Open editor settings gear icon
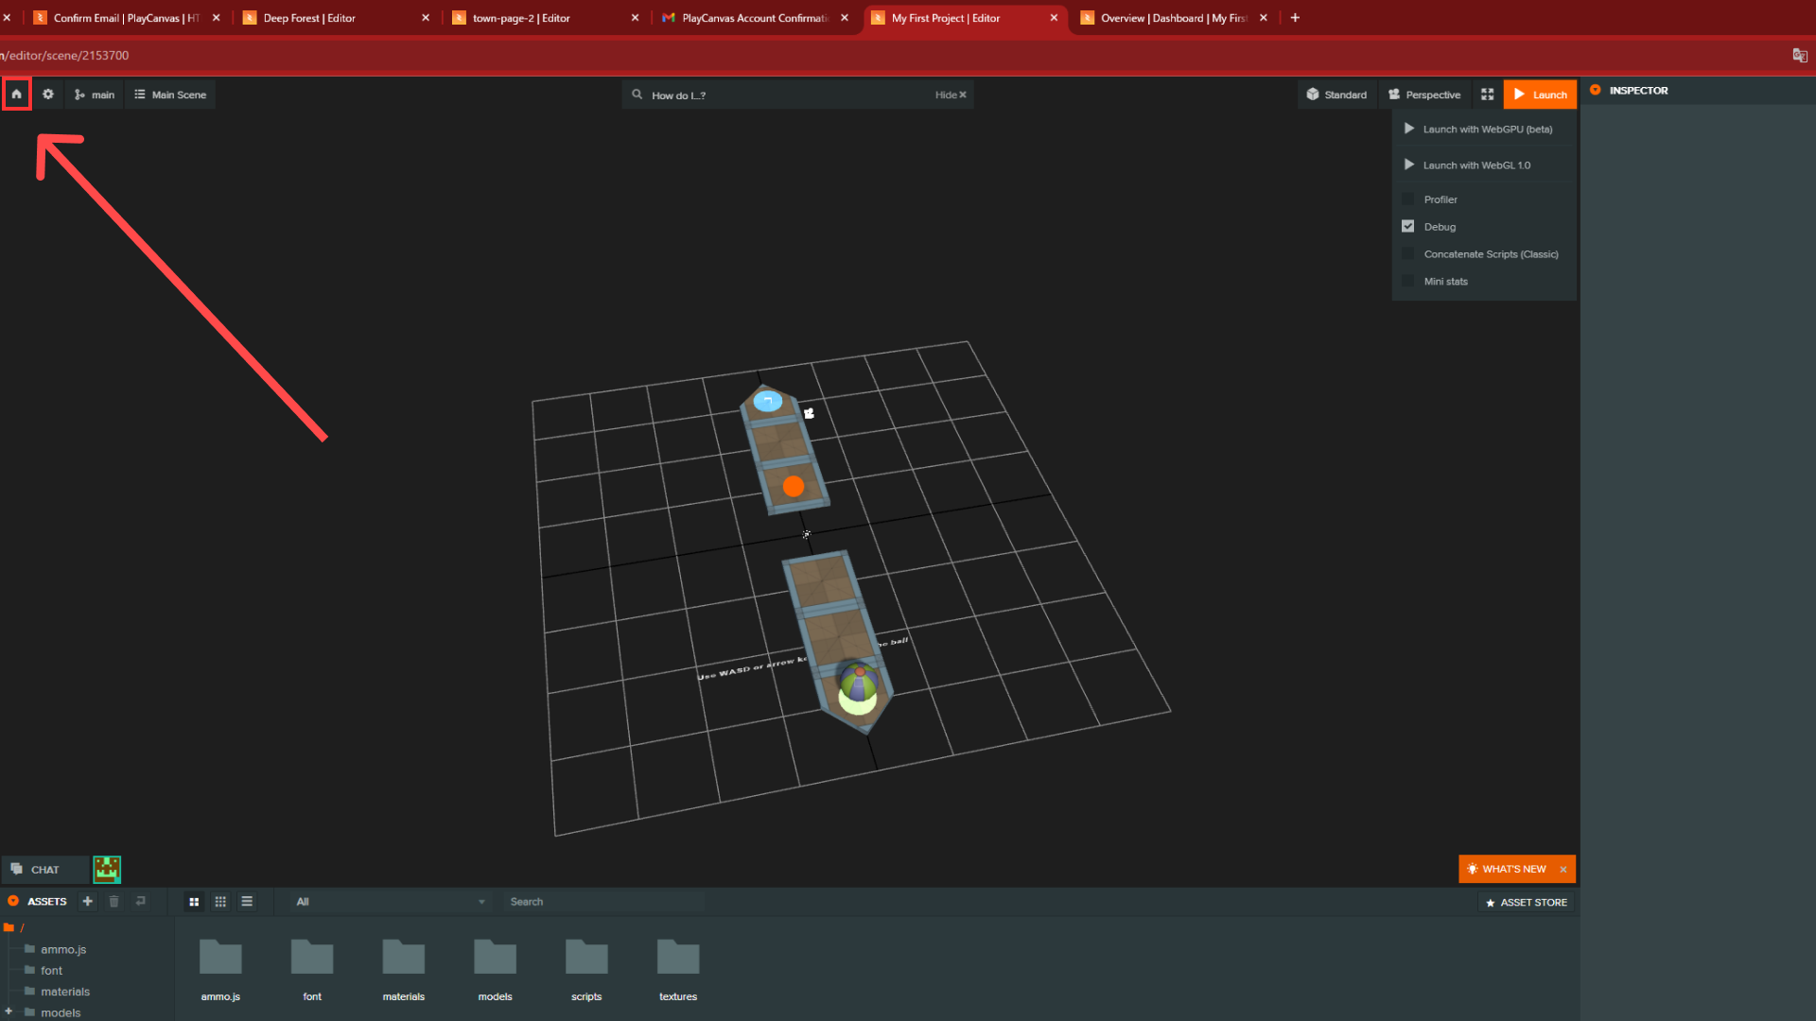 [48, 95]
